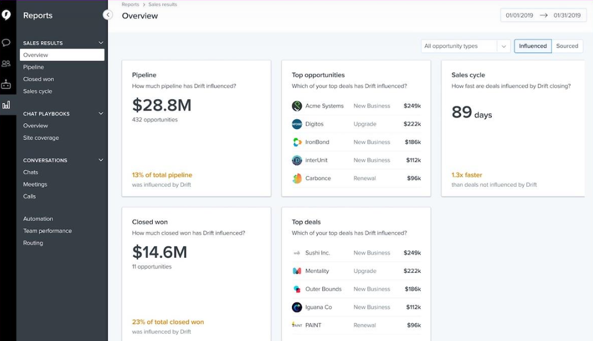The height and width of the screenshot is (341, 593).
Task: Open Team performance in the sidebar
Action: click(48, 231)
